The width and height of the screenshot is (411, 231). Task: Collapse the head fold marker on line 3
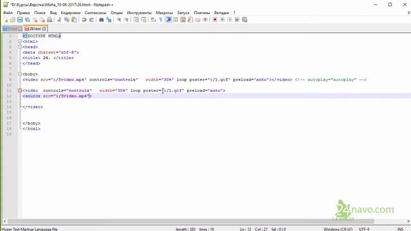(20, 47)
